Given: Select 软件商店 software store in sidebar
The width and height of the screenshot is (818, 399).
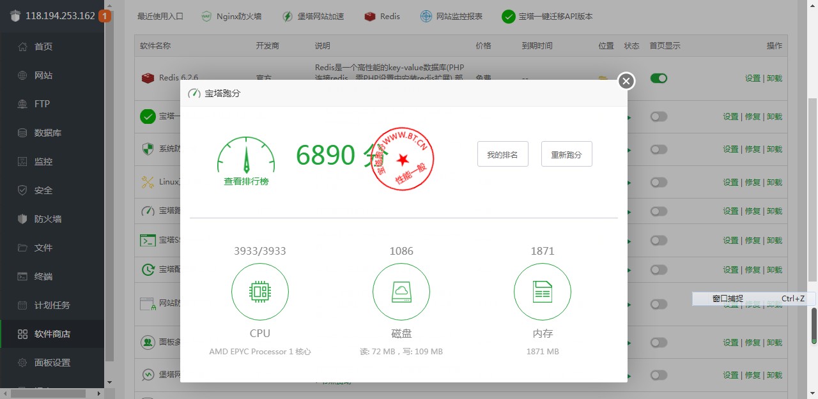Looking at the screenshot, I should point(52,334).
